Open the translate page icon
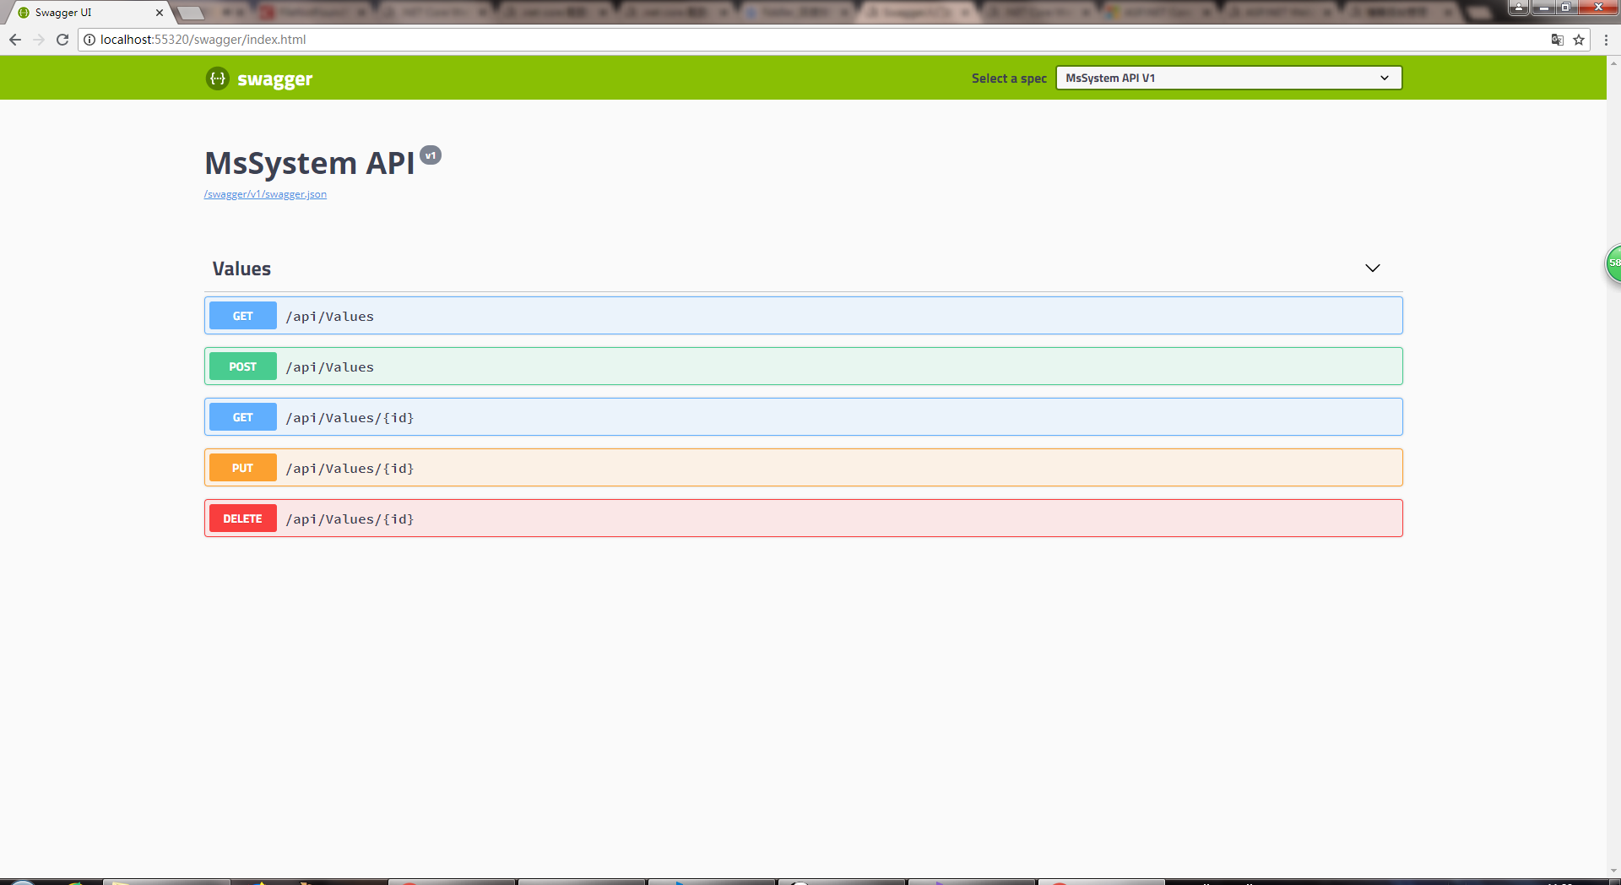This screenshot has height=885, width=1621. point(1558,40)
